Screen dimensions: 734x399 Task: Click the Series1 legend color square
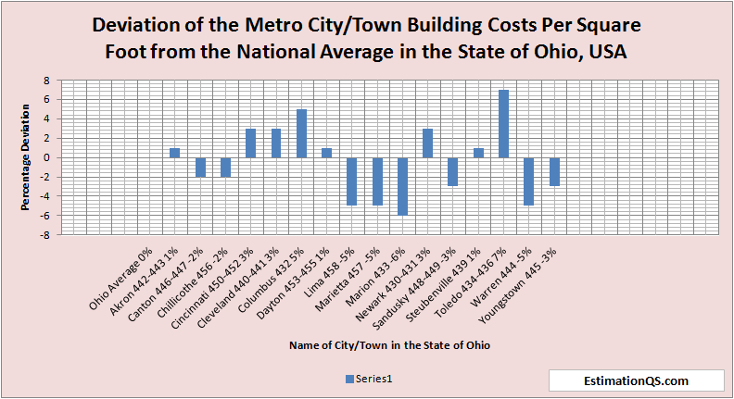(x=349, y=380)
